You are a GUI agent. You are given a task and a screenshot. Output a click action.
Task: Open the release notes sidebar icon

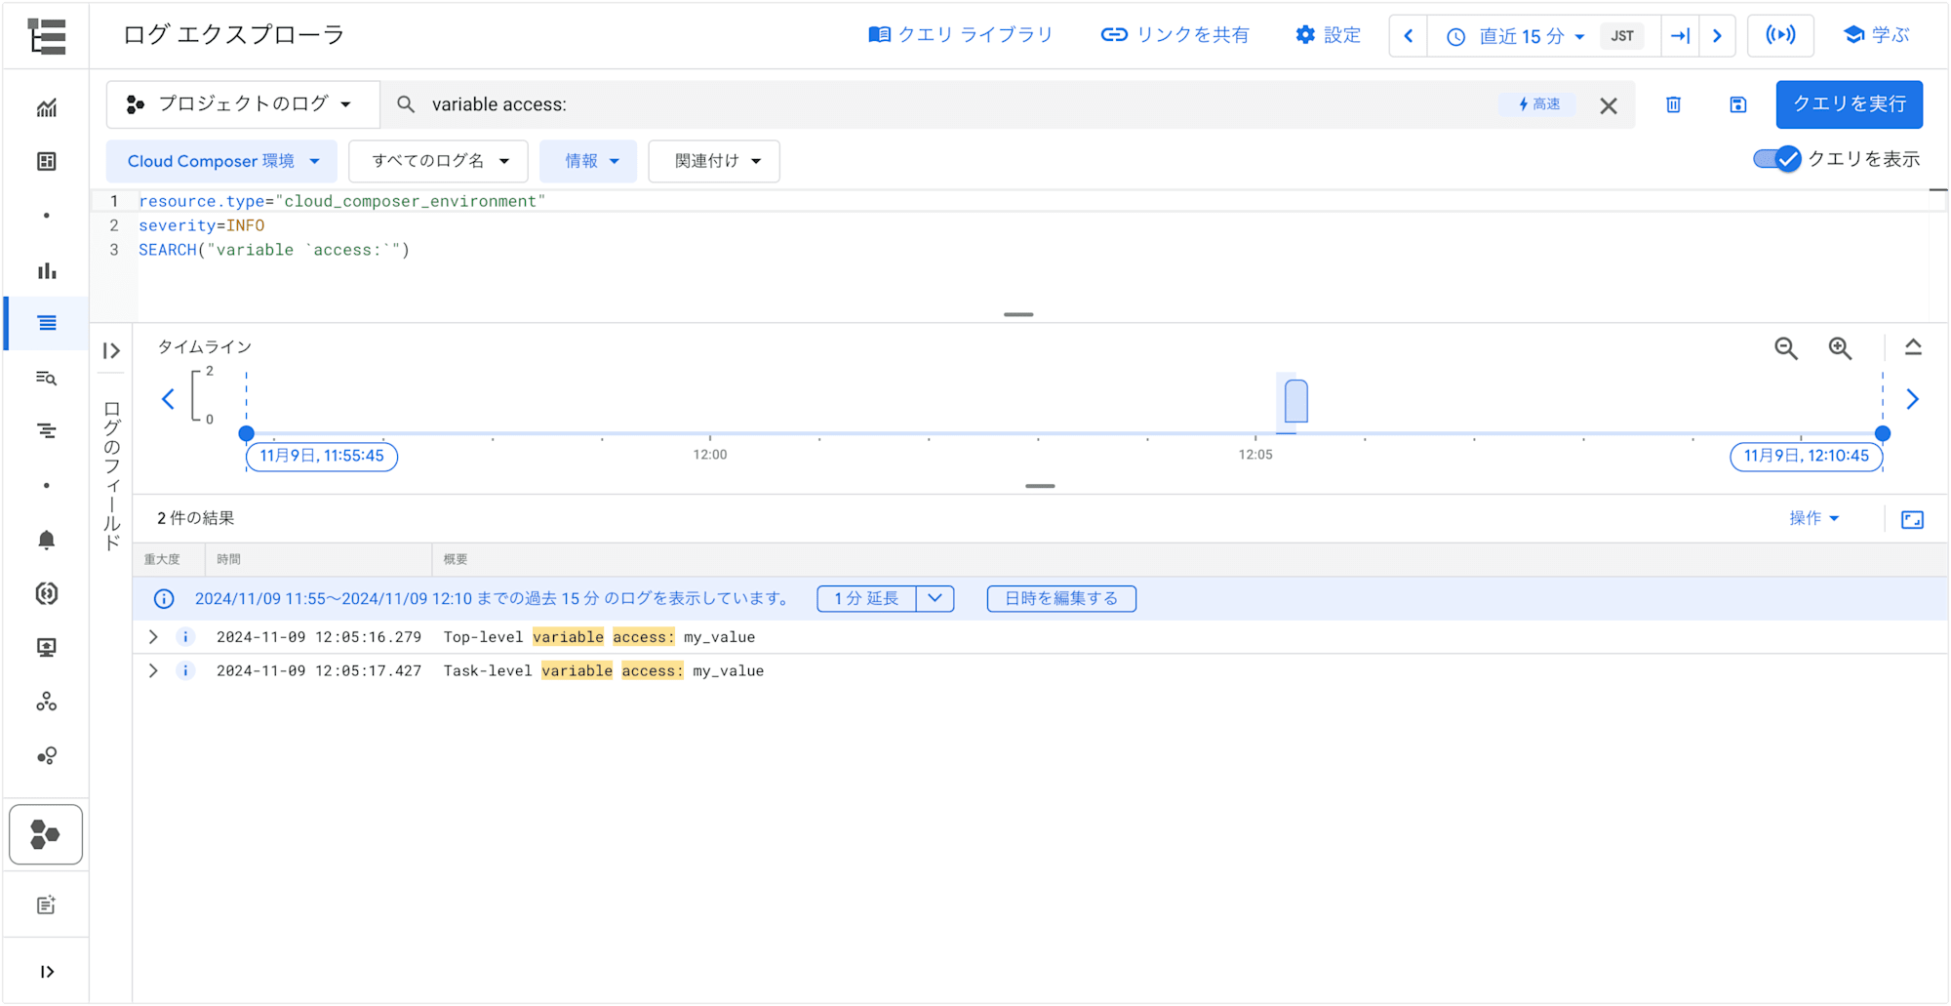point(47,905)
